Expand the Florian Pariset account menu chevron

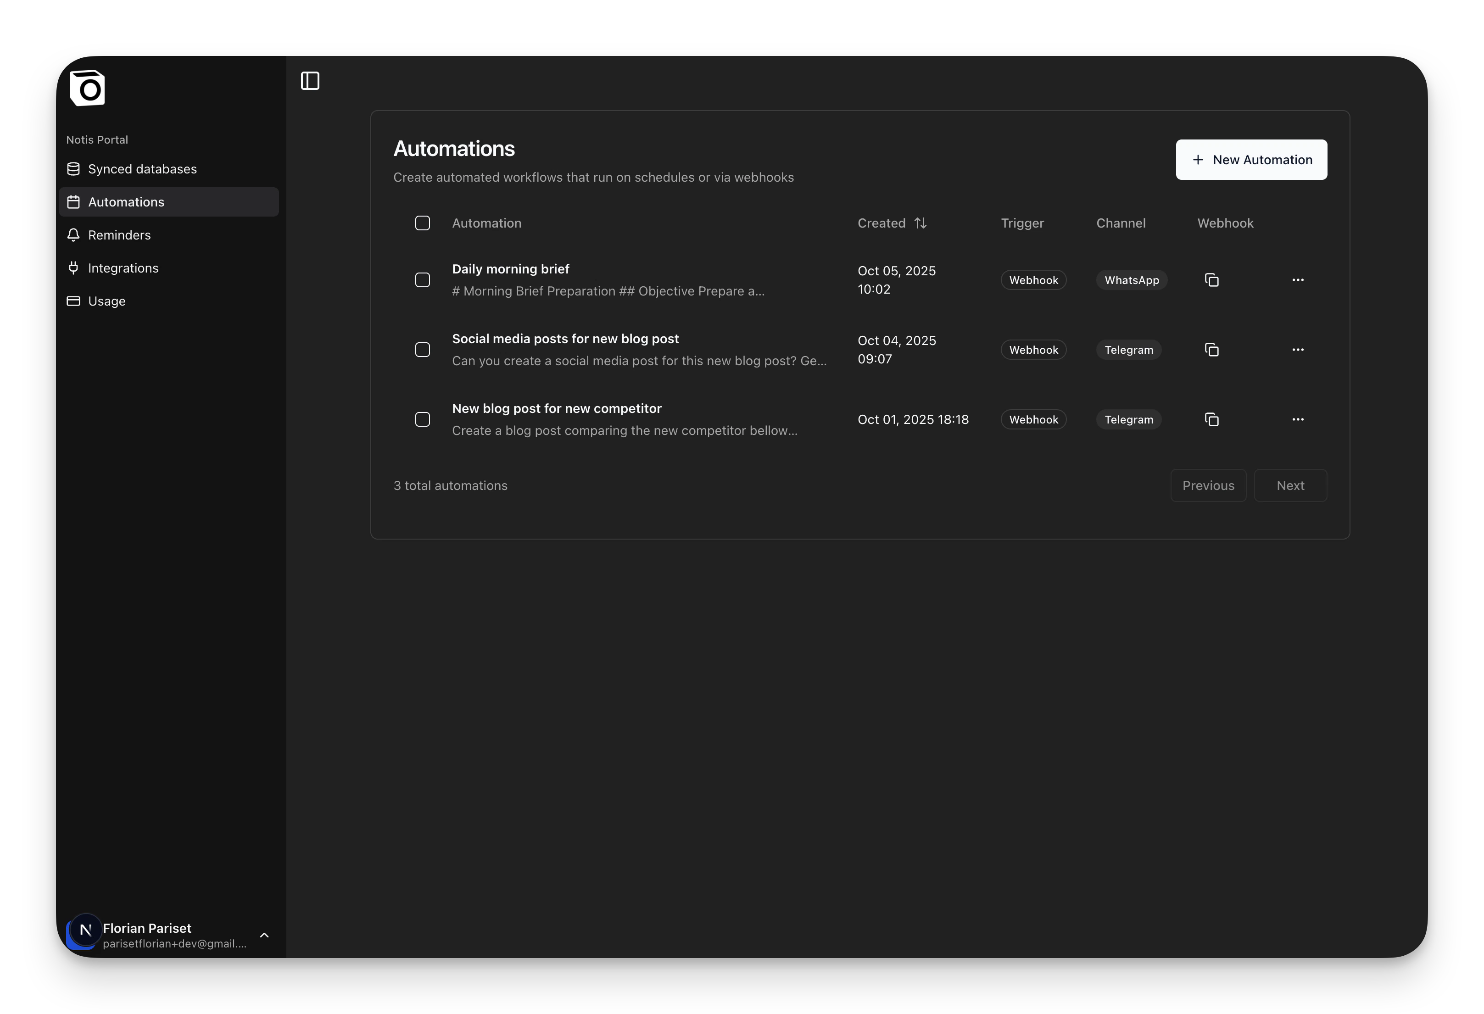pyautogui.click(x=264, y=936)
